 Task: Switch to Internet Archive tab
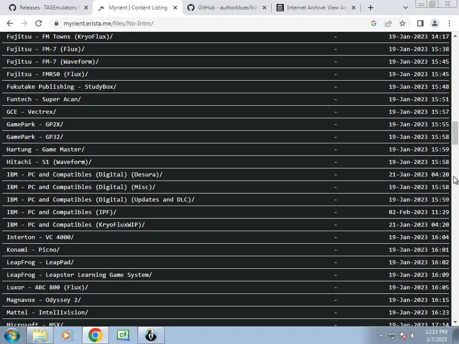click(x=316, y=8)
